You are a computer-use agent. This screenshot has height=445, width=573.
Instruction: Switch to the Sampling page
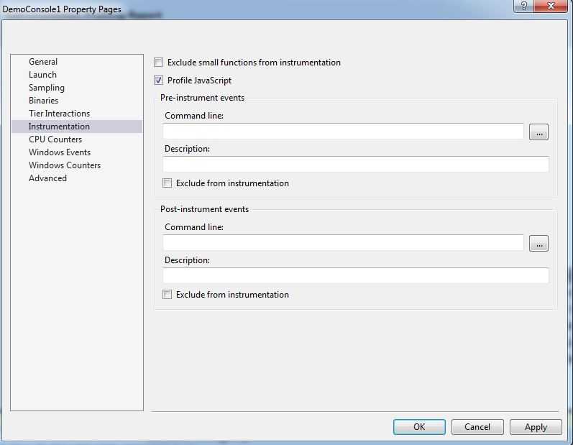47,88
